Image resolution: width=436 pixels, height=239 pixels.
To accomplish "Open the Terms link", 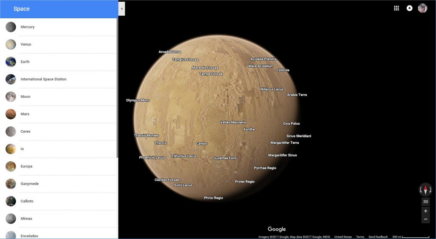I will (x=360, y=236).
